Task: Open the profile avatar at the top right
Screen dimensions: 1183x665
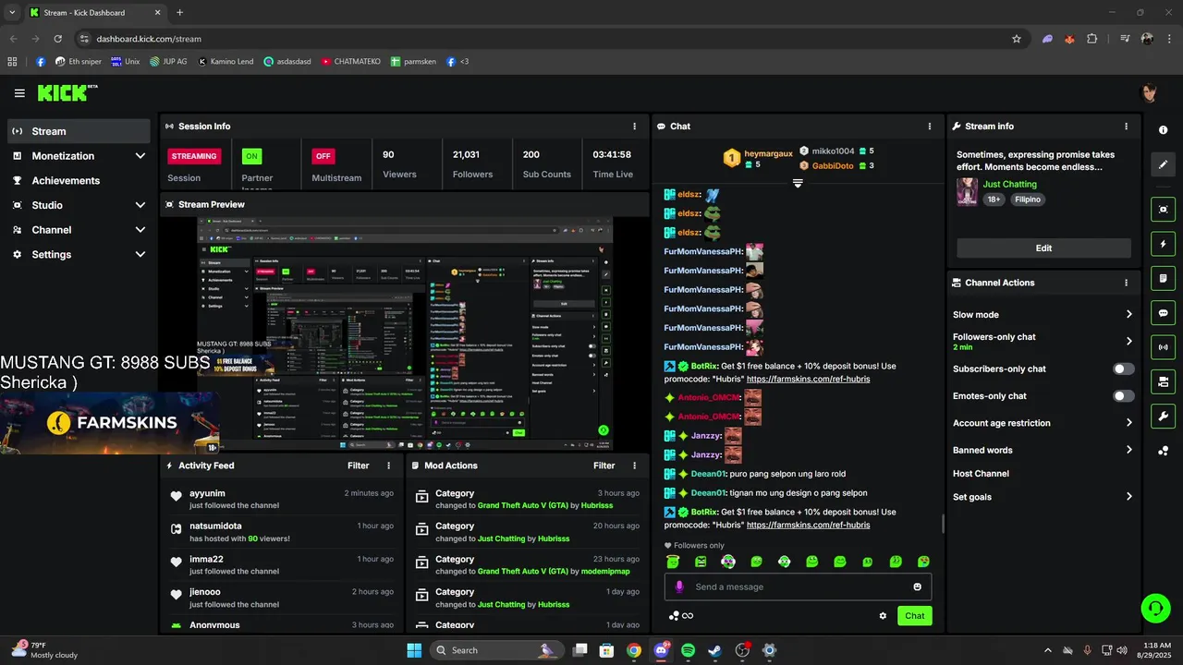Action: 1150,93
